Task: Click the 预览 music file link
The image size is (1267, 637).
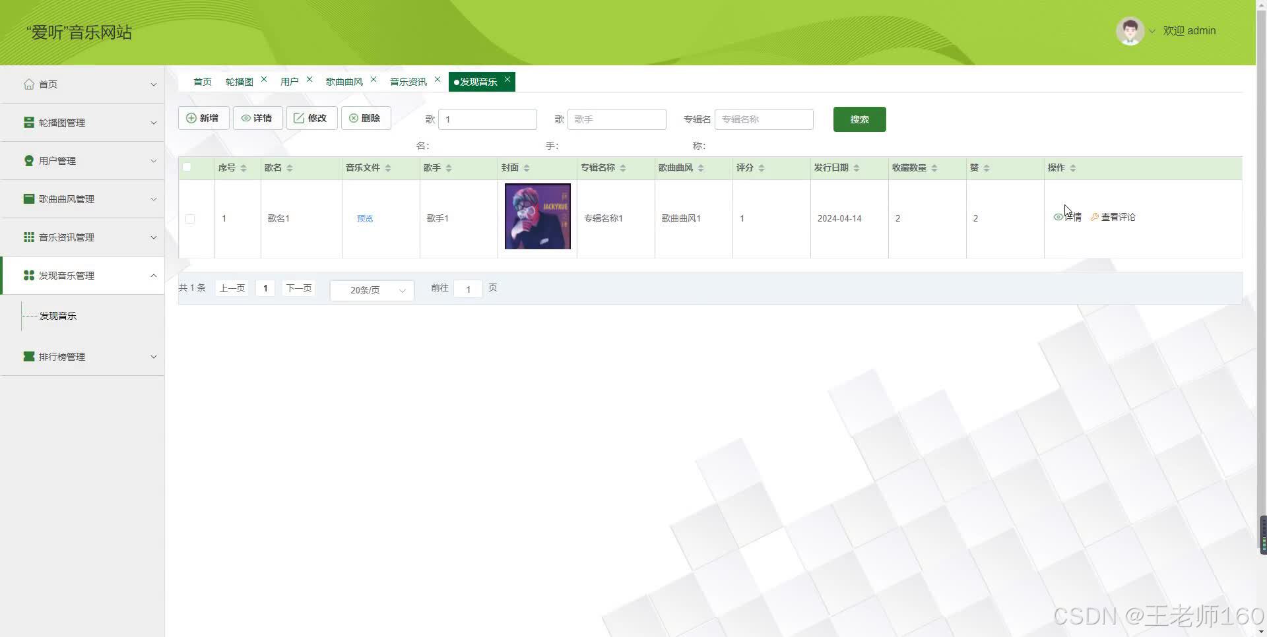Action: click(365, 219)
